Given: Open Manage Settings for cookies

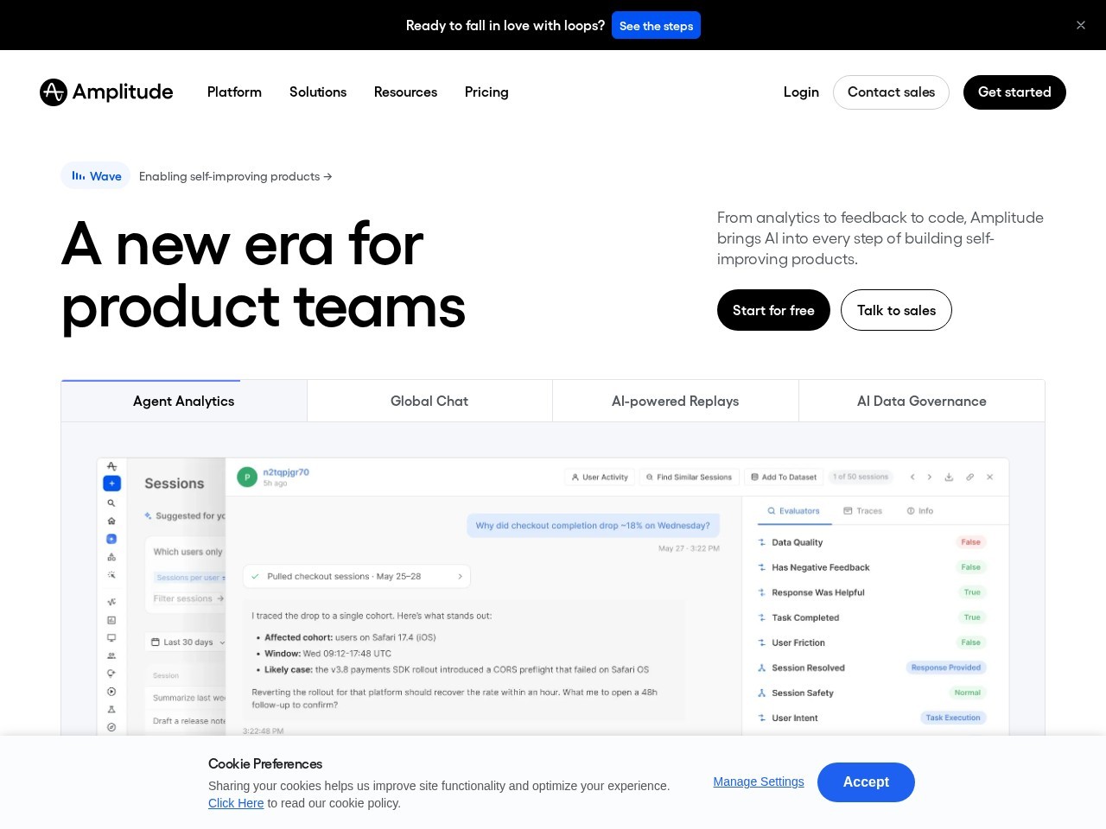Looking at the screenshot, I should tap(759, 782).
